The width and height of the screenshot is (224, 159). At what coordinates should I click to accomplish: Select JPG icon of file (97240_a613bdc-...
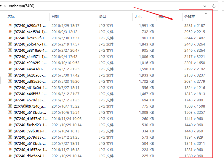coord(10,143)
